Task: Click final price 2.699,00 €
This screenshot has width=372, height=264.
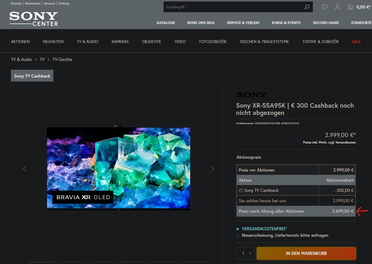Action: tap(343, 211)
